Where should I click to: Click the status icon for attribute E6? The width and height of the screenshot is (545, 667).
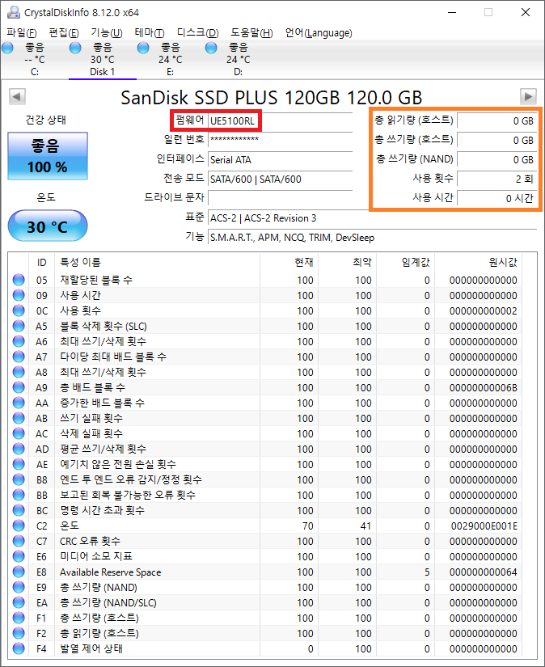click(x=19, y=556)
